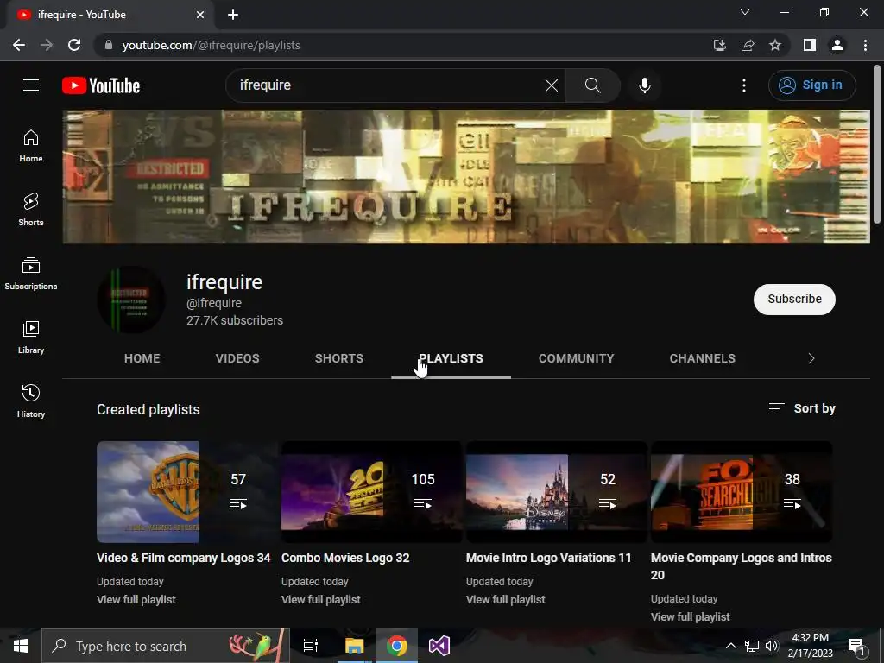Open Chrome tab search chevron

pyautogui.click(x=745, y=12)
